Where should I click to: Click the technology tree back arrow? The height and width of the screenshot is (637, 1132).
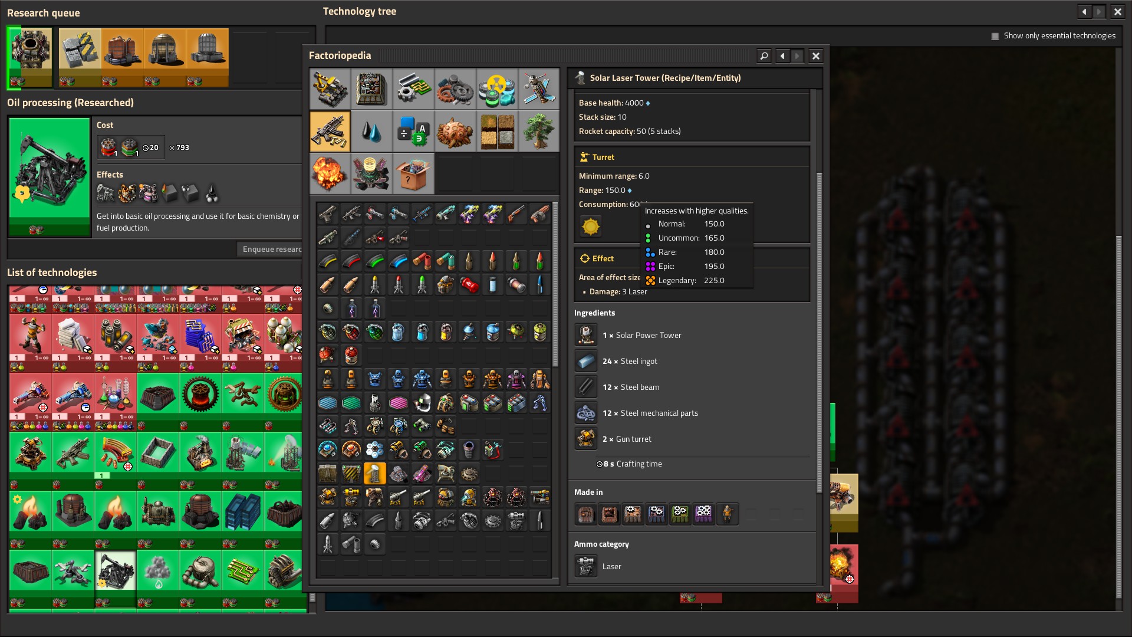tap(1084, 12)
